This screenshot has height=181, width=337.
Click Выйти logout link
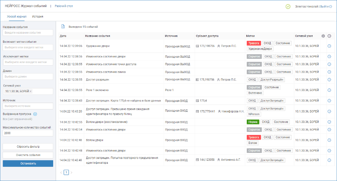pyautogui.click(x=326, y=6)
